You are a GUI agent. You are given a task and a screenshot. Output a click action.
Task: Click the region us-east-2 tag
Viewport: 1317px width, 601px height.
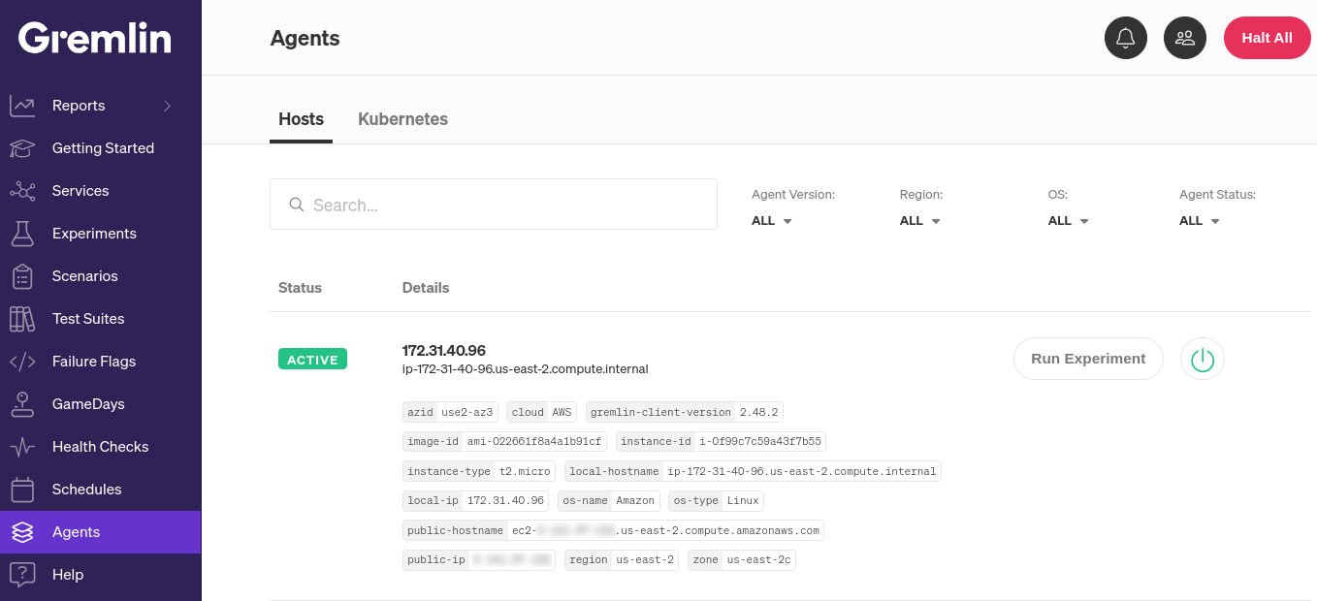(622, 560)
